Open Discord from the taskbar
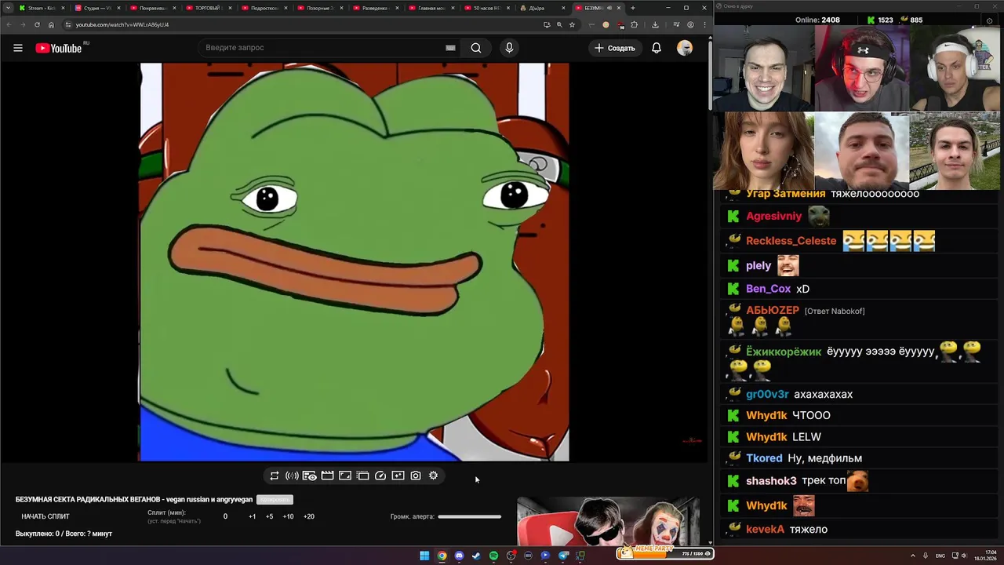This screenshot has width=1004, height=565. (459, 556)
